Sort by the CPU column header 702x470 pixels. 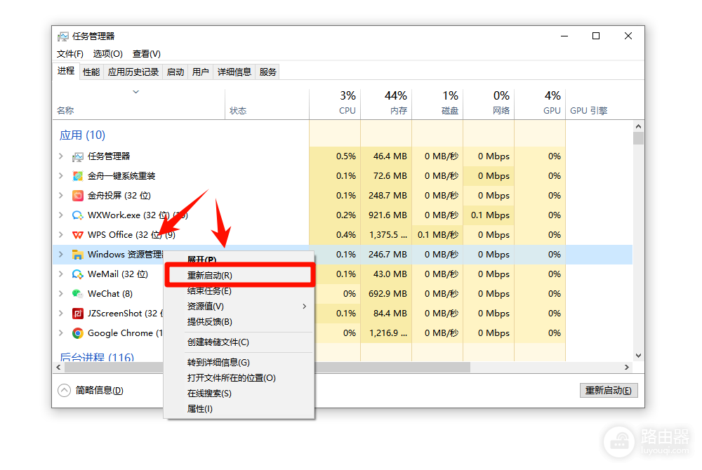pos(335,104)
